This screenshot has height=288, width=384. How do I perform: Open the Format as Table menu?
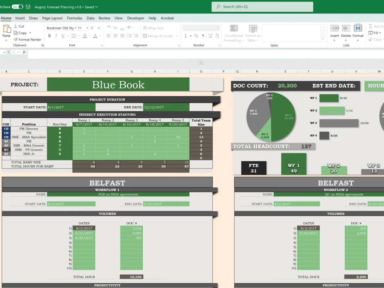[253, 33]
